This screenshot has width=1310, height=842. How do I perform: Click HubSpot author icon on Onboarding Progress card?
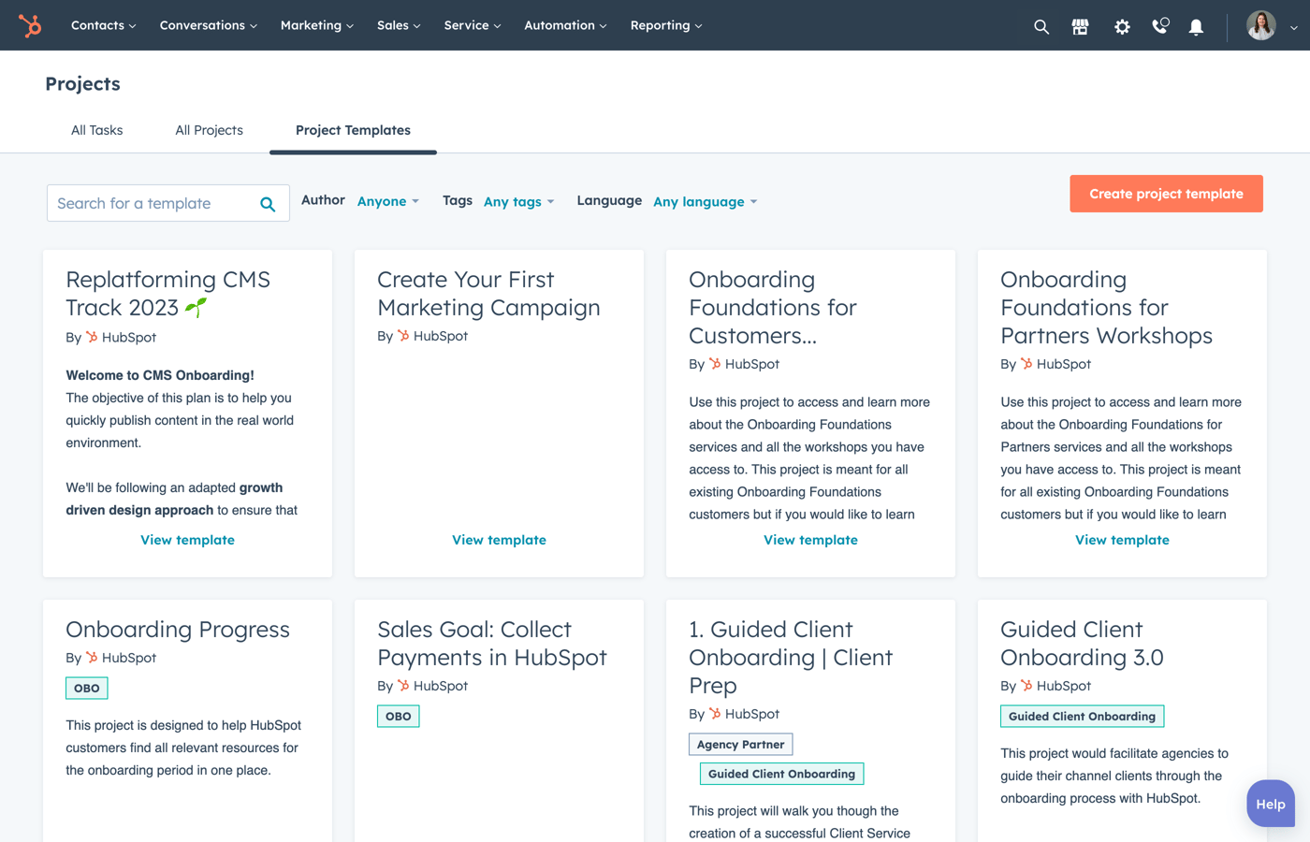(92, 658)
